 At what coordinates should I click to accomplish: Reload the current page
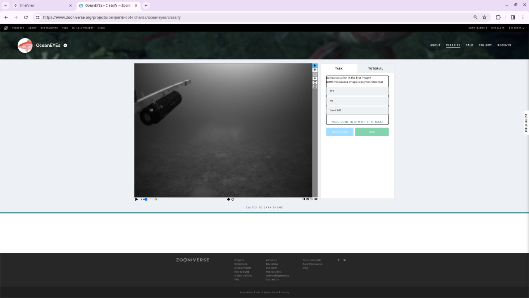pyautogui.click(x=26, y=17)
